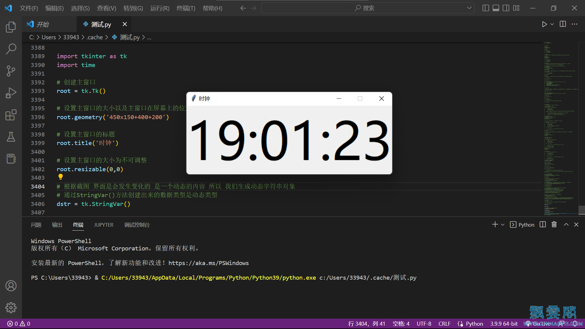The width and height of the screenshot is (585, 329).
Task: Change encoding via UTF-8 status
Action: click(424, 324)
